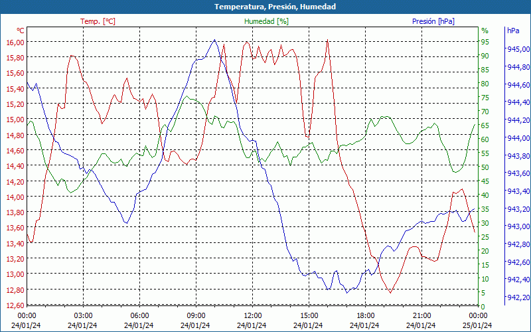The image size is (531, 332).
Task: Click the 943,40 pressure axis value
Action: coord(518,191)
